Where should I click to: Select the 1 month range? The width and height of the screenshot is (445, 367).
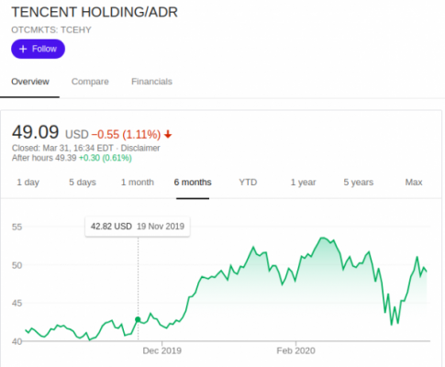click(x=138, y=183)
